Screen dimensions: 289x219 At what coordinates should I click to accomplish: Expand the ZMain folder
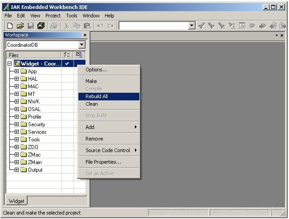(x=16, y=162)
